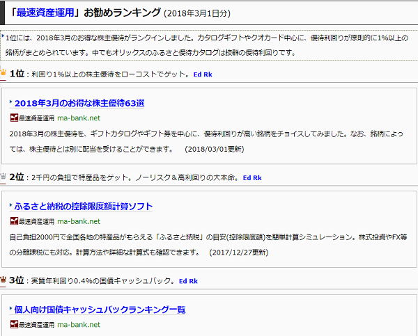The image size is (418, 336).
Task: Click the Rk link in the 1位 row
Action: tap(208, 74)
